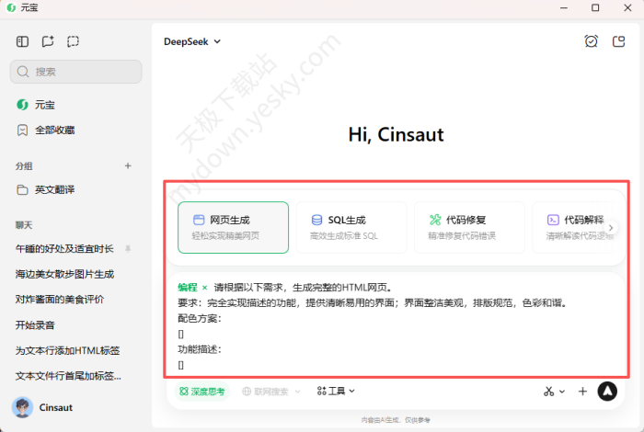Open the clock icon at top right
This screenshot has height=432, width=644.
tap(592, 41)
